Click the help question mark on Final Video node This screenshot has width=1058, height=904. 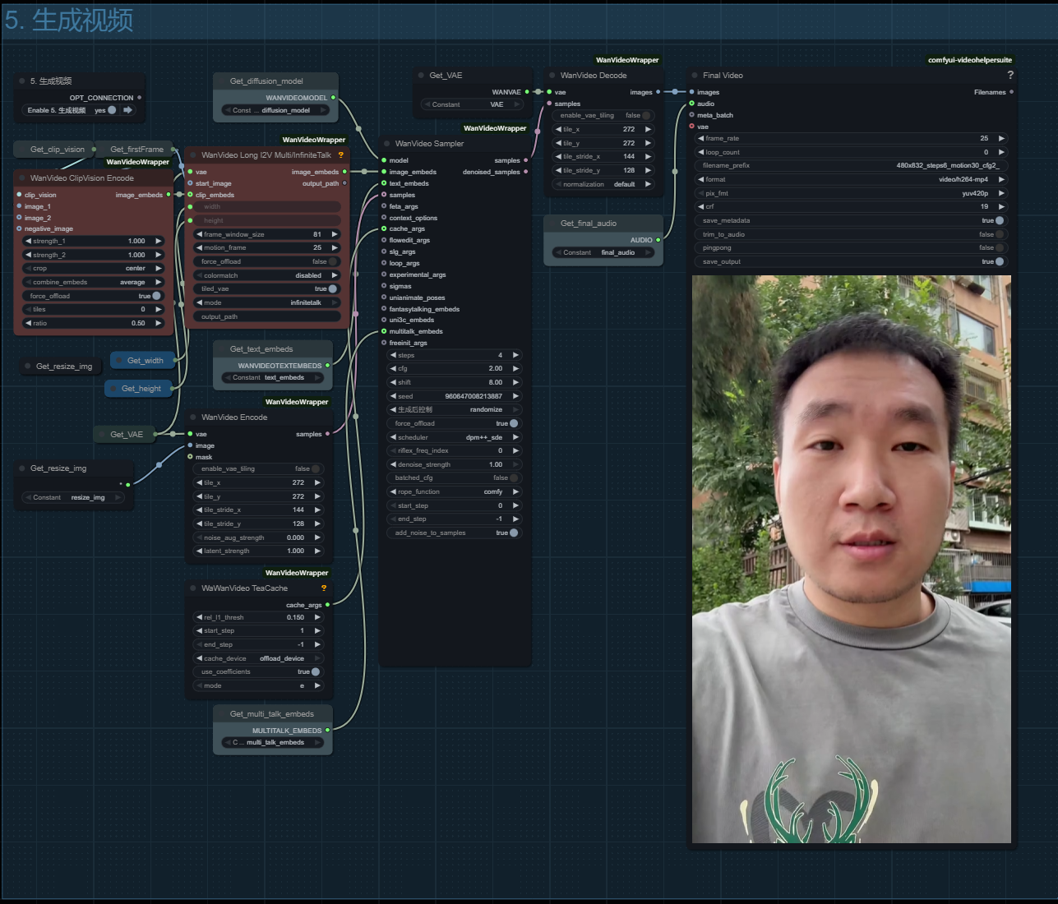(1009, 75)
